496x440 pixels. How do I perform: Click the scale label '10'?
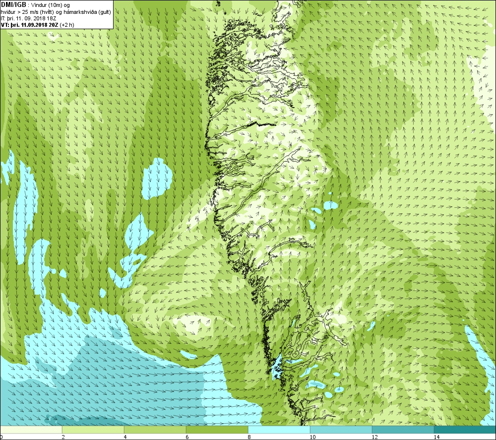click(312, 437)
